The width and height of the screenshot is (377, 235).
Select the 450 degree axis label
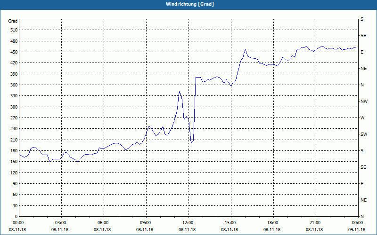pos(14,52)
